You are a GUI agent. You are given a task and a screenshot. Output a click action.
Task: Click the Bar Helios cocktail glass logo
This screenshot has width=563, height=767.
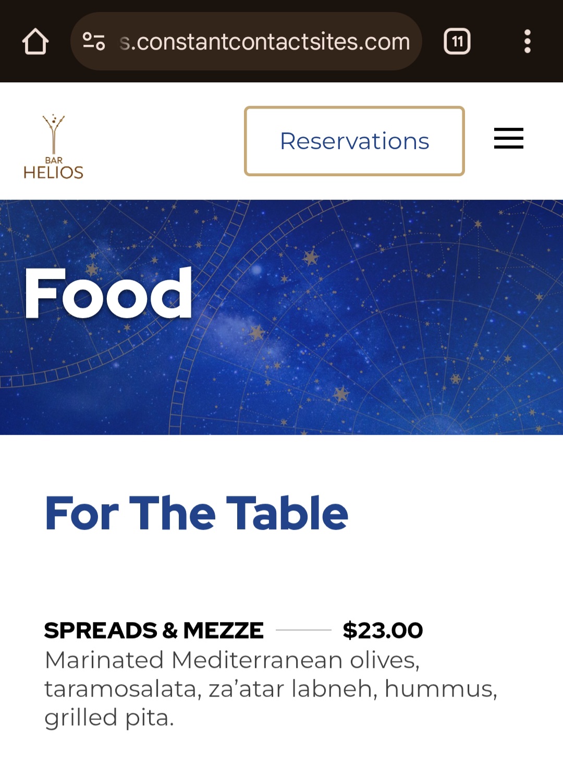click(x=53, y=133)
